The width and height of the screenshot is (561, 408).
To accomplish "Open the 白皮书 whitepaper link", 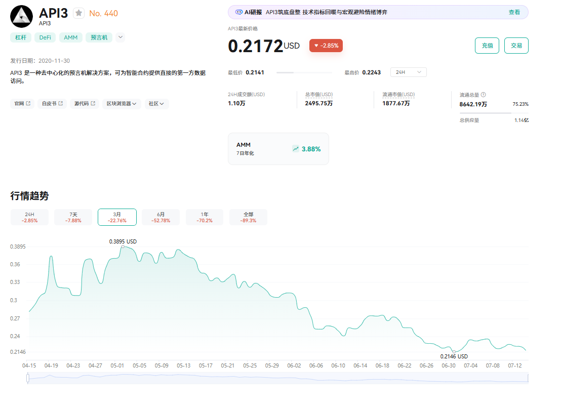I will 52,104.
